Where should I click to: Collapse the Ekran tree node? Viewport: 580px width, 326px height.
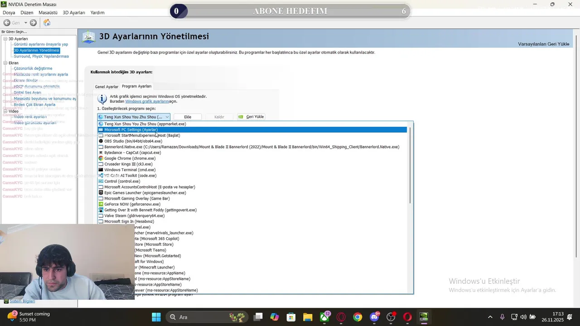[5, 63]
